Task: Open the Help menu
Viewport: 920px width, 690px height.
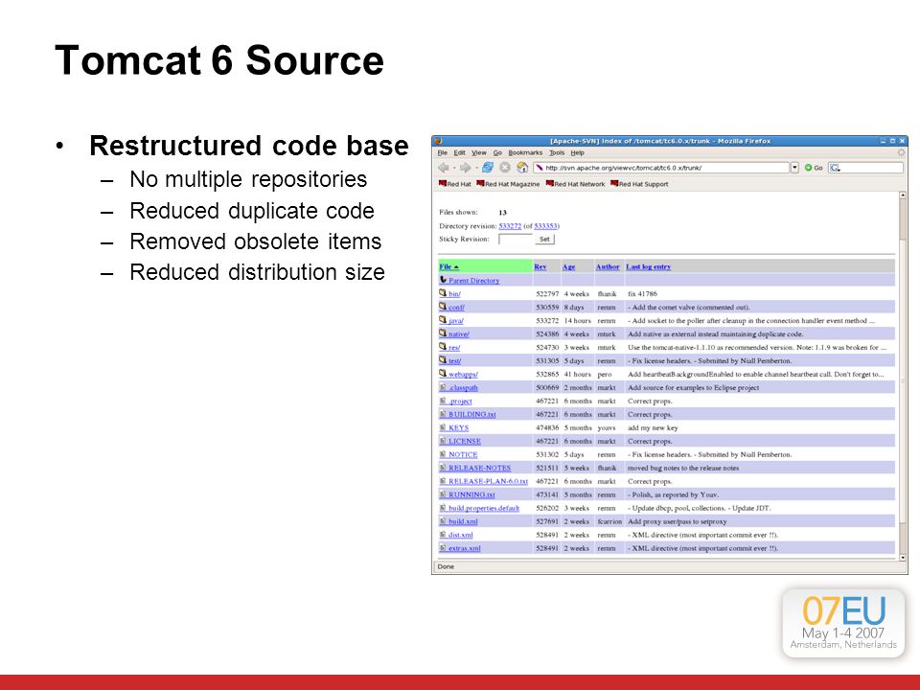Action: coord(577,152)
